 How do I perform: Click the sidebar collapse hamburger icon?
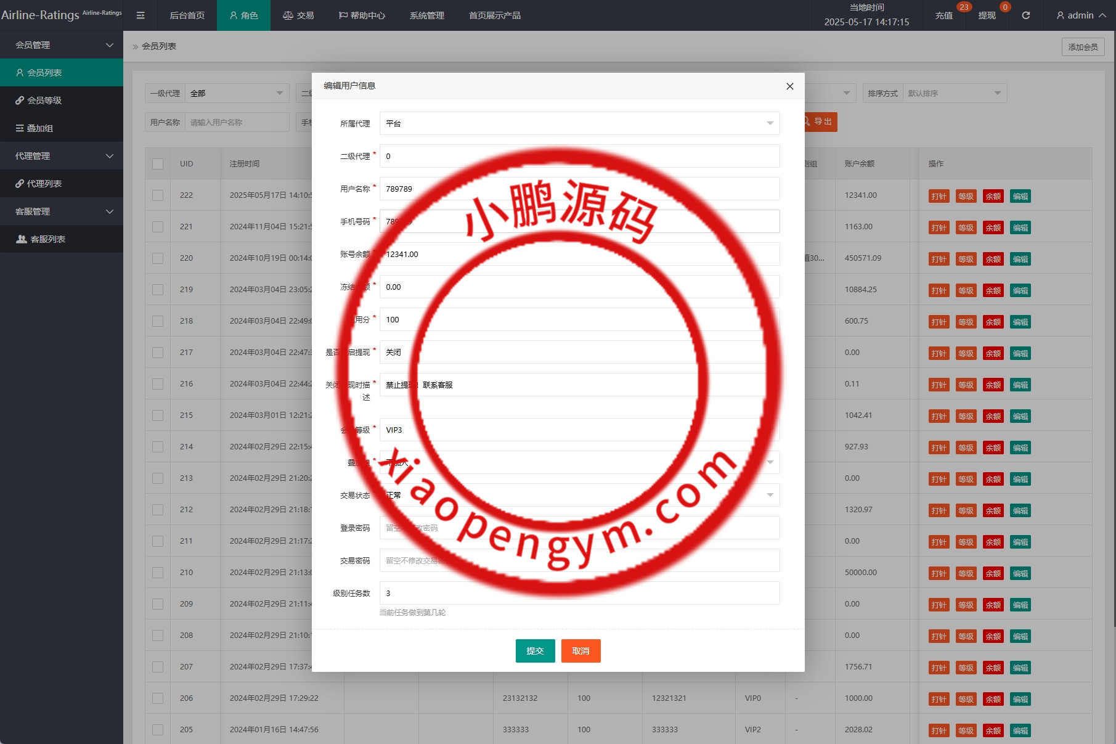(x=141, y=15)
